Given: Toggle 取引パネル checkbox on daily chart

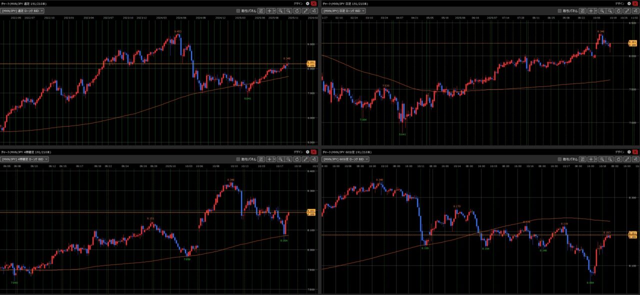Looking at the screenshot, I should [560, 10].
